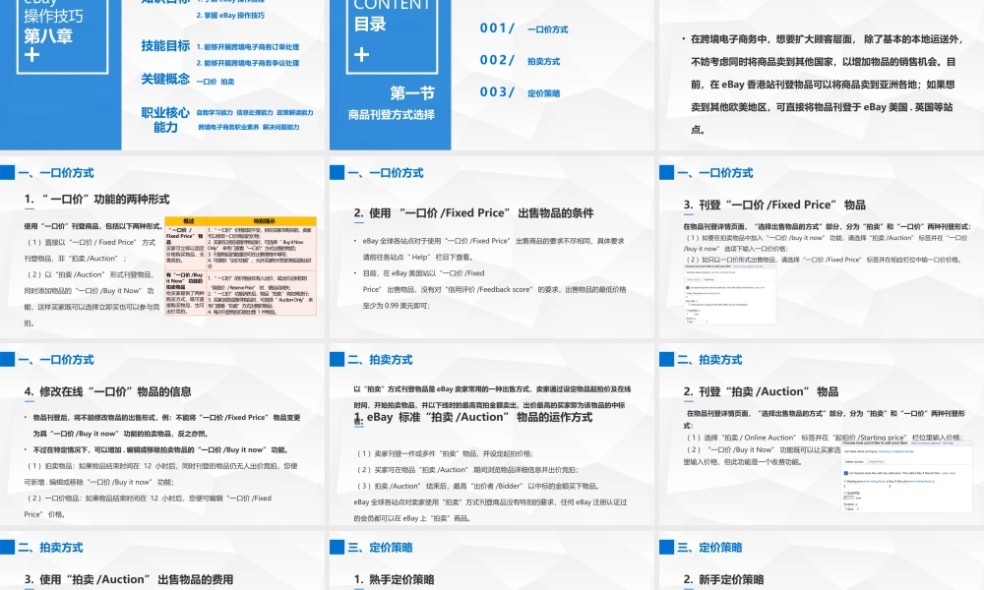Click the Starting price input field
The width and height of the screenshot is (984, 590).
tap(854, 487)
